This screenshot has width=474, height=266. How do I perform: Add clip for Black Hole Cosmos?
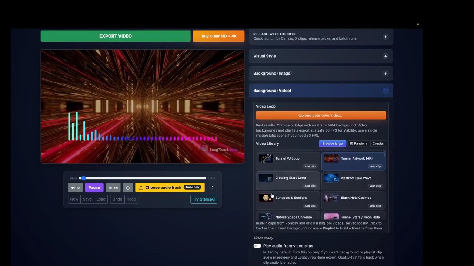click(x=375, y=206)
